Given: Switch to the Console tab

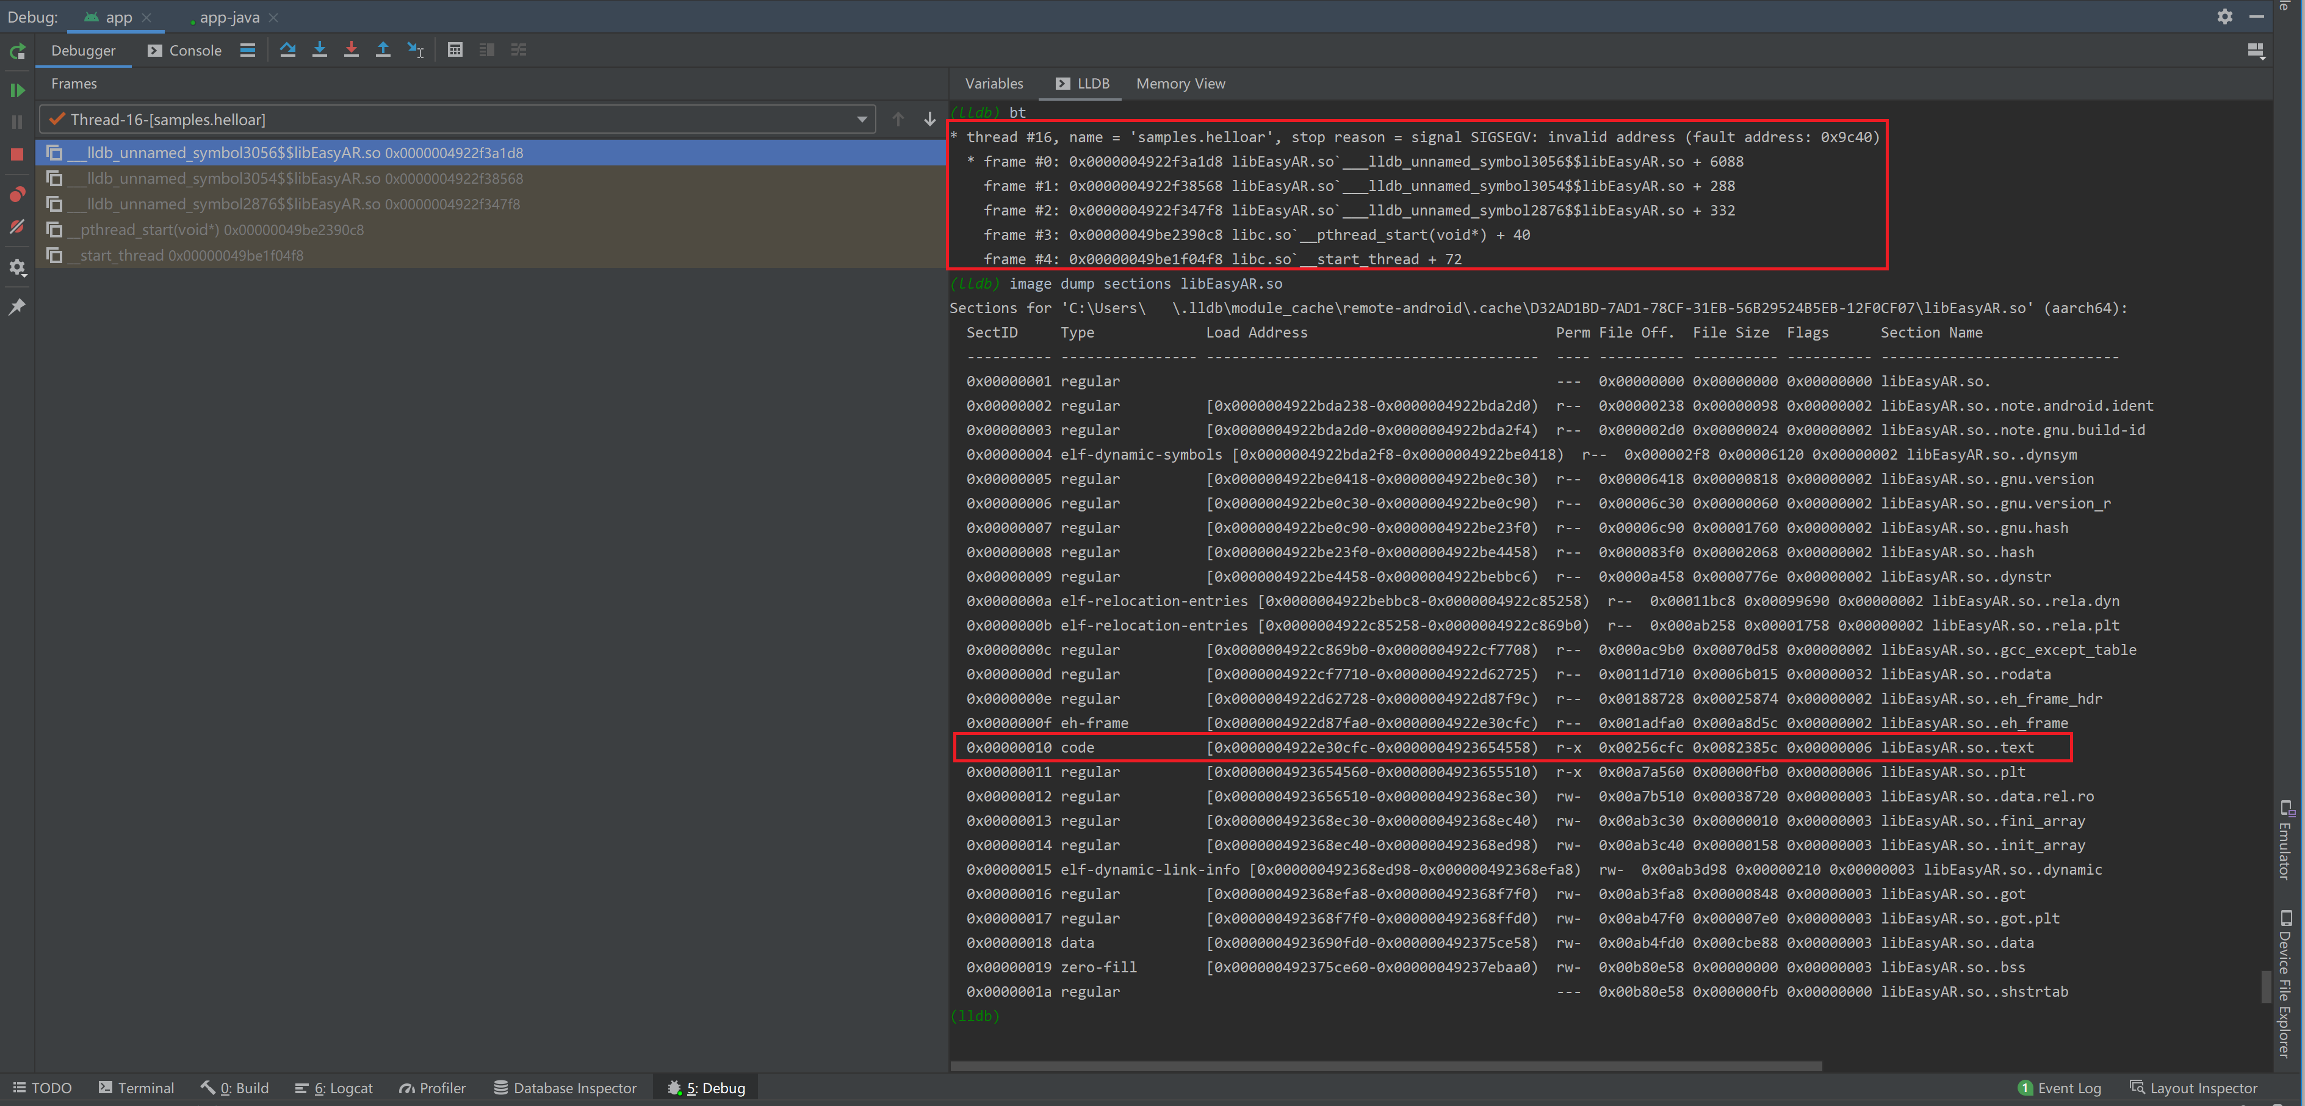Looking at the screenshot, I should click(x=194, y=50).
